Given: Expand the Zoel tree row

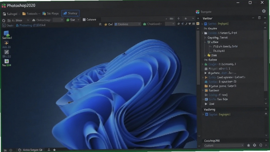Looking at the screenshot, I should pyautogui.click(x=206, y=104).
